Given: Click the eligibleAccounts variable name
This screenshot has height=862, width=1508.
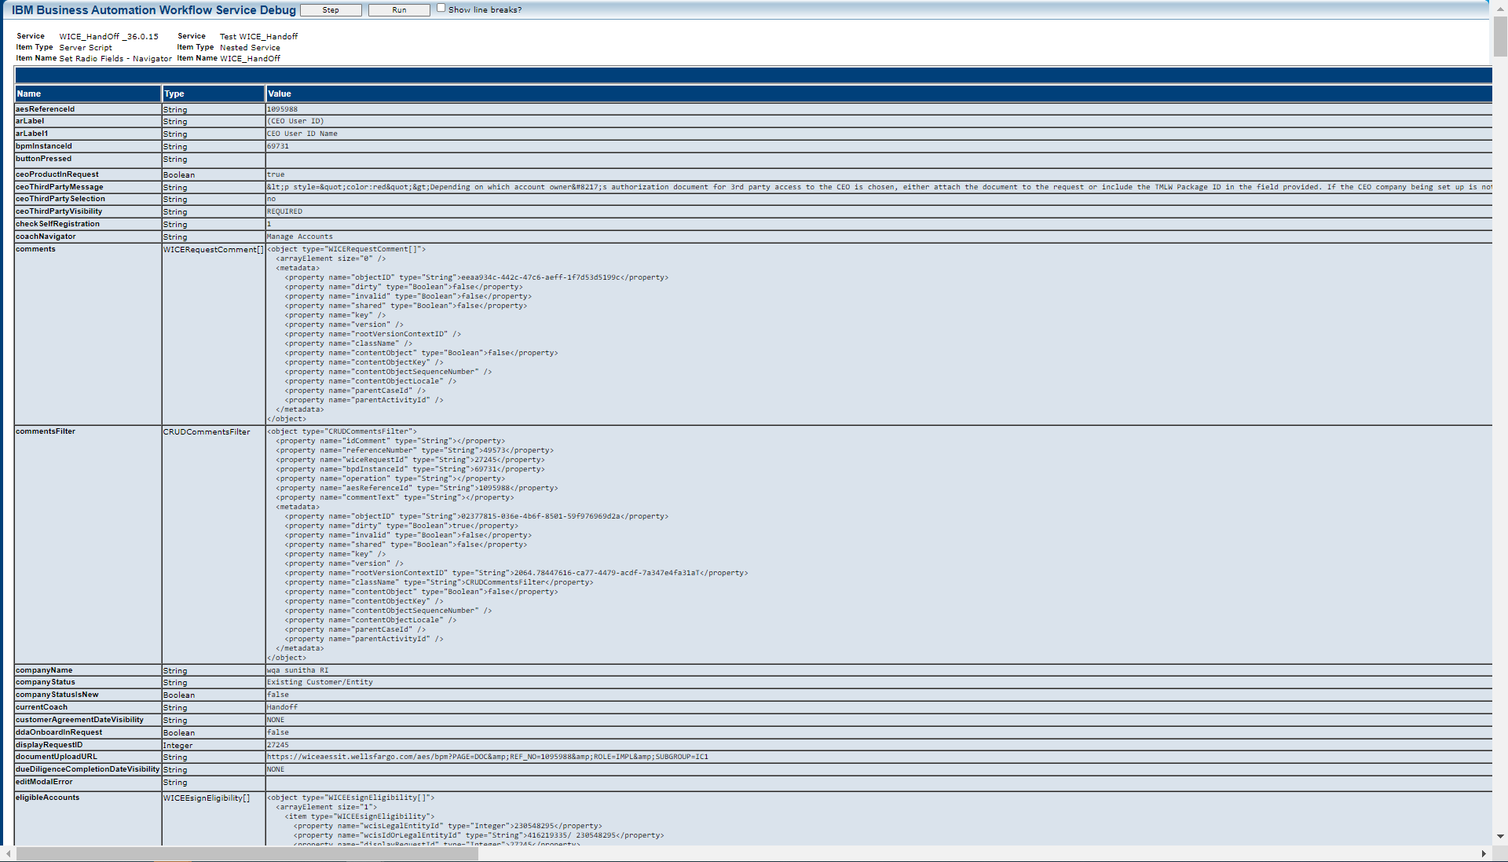Looking at the screenshot, I should pyautogui.click(x=48, y=798).
